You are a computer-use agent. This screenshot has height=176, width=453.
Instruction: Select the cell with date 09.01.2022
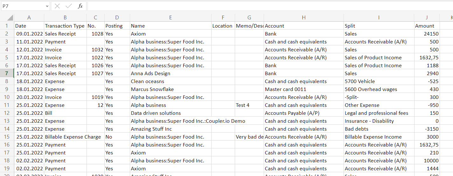(x=29, y=34)
